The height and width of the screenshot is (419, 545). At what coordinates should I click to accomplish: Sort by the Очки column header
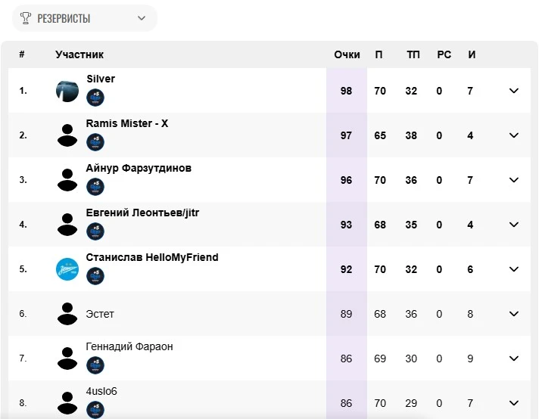(347, 54)
